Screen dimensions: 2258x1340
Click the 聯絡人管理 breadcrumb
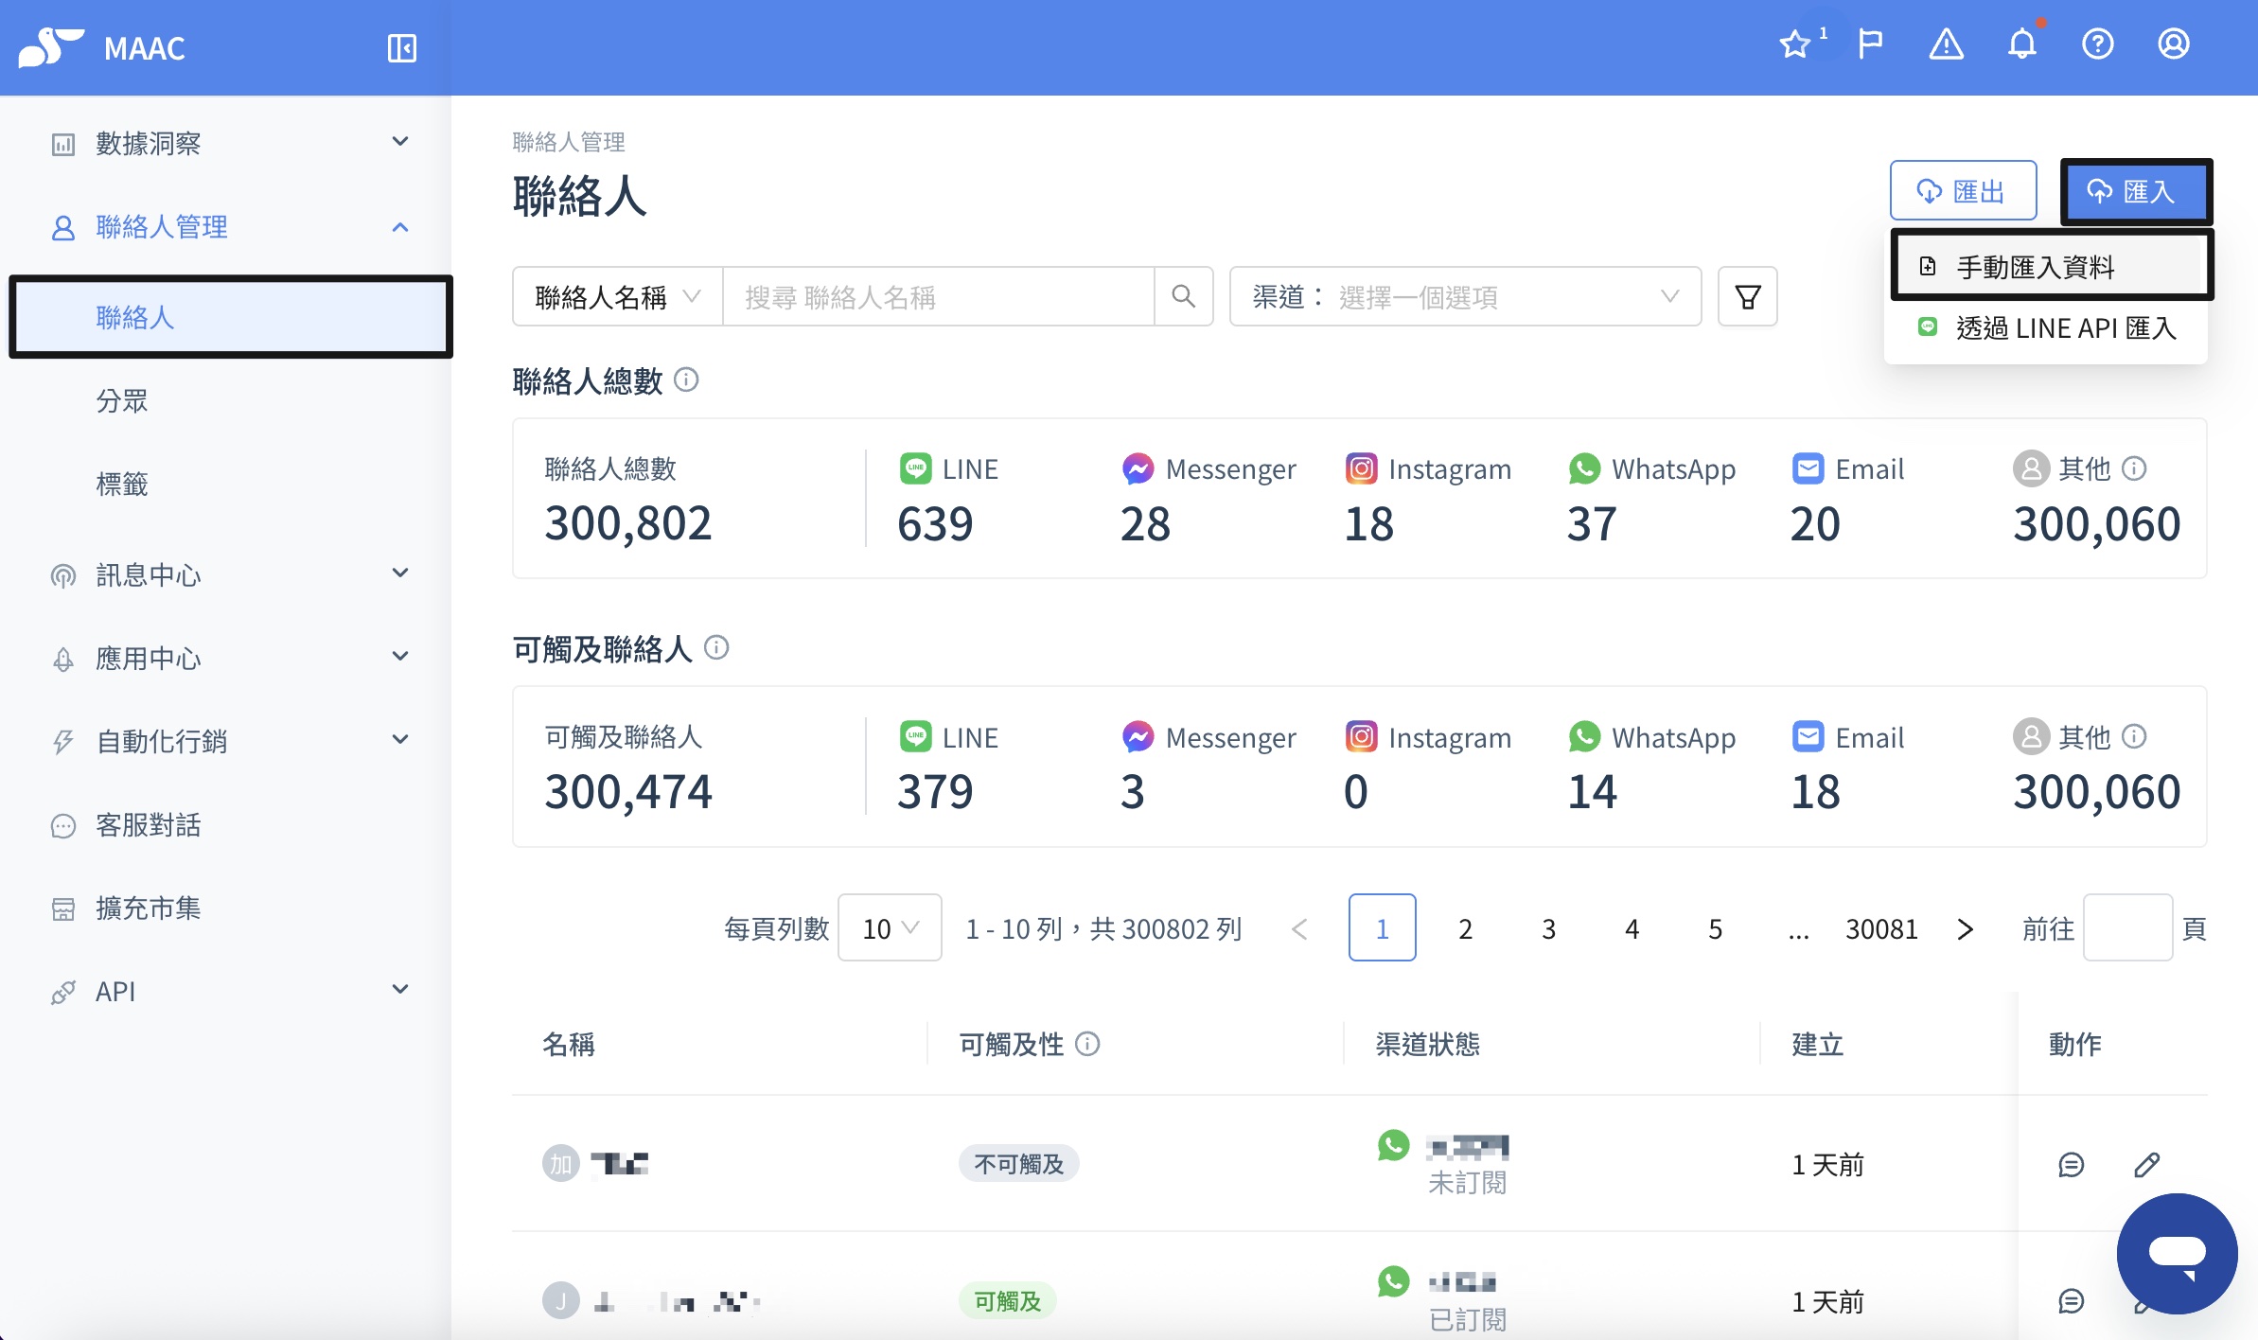pos(569,142)
